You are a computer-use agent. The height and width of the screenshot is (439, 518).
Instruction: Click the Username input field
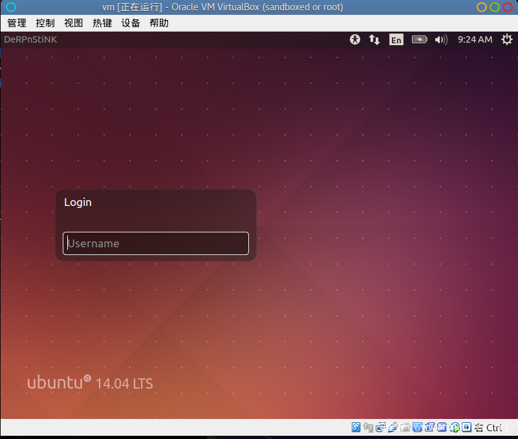click(x=156, y=243)
